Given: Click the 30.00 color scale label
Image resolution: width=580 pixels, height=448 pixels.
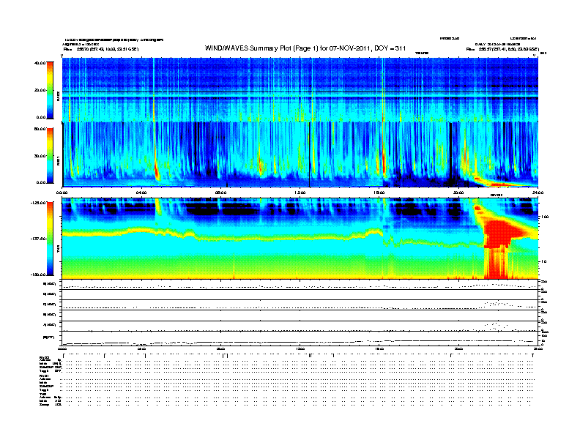Looking at the screenshot, I should pos(40,156).
